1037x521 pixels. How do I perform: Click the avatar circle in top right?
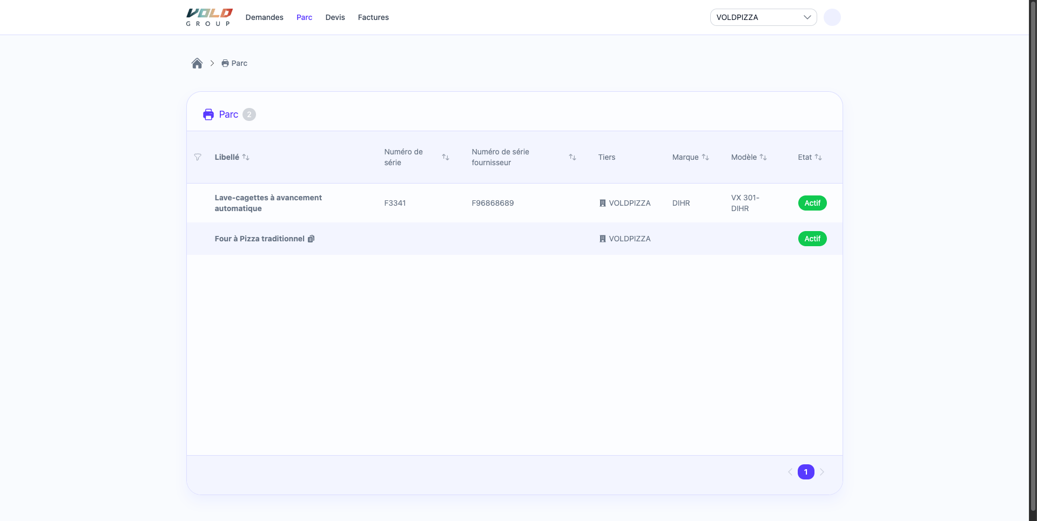click(832, 17)
